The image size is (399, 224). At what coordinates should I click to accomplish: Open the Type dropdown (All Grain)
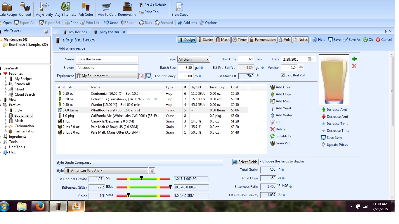pyautogui.click(x=194, y=60)
